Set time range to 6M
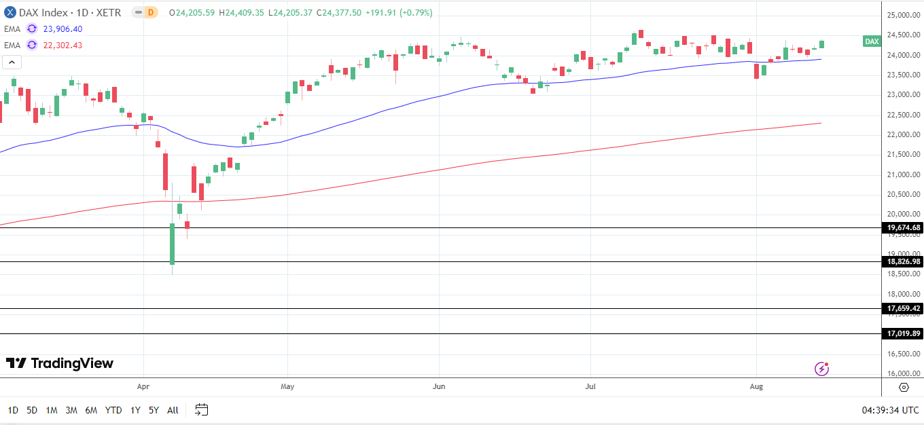Viewport: 924px width, 425px height. point(92,410)
